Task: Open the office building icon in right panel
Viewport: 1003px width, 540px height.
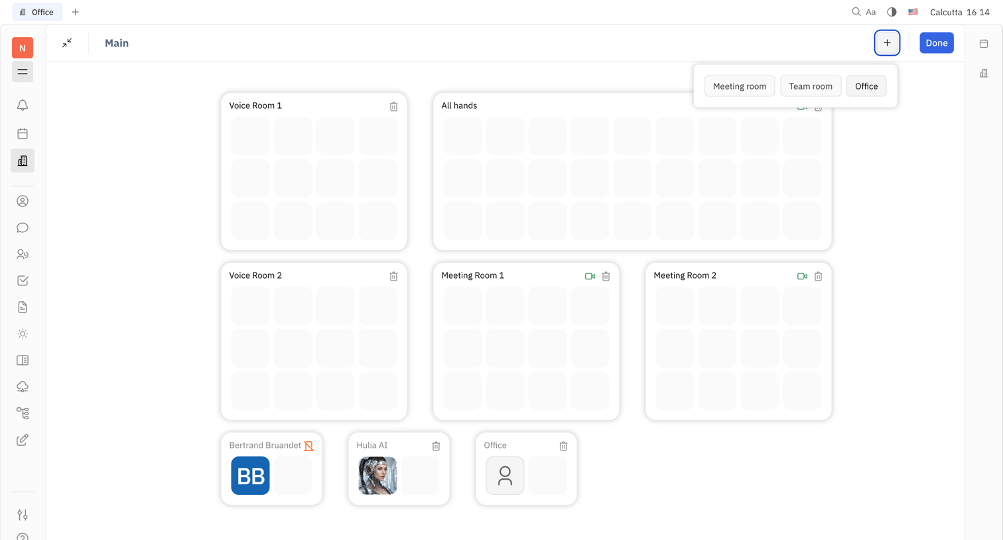Action: coord(984,73)
